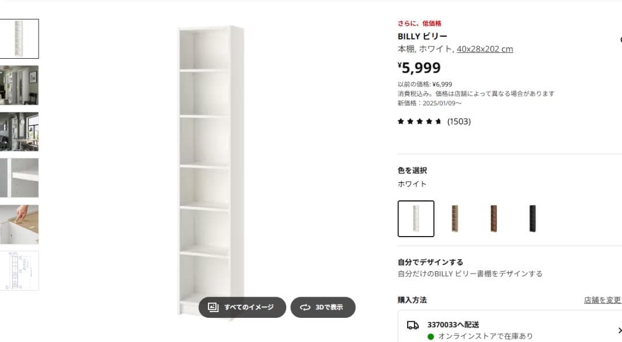Pick the black-brown color swatch

[532, 219]
